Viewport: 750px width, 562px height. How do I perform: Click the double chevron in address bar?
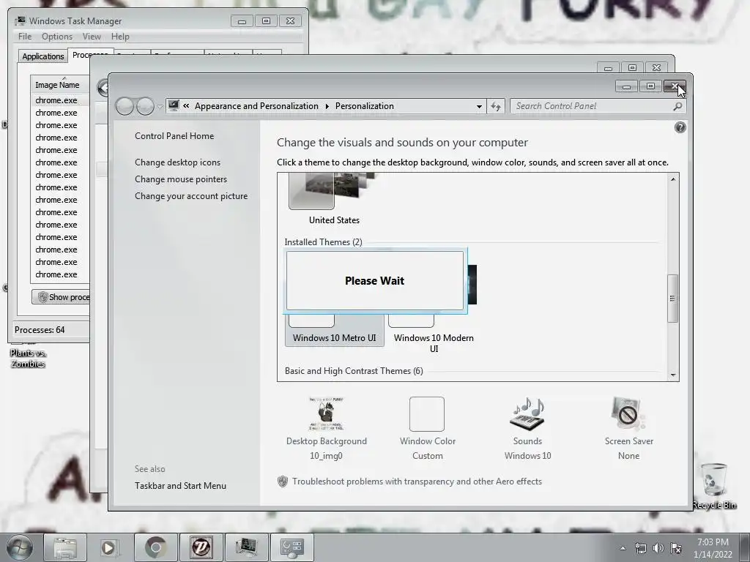[186, 106]
